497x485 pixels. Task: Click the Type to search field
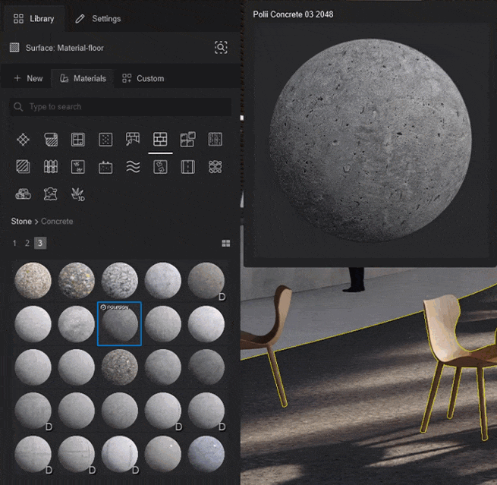coord(121,107)
